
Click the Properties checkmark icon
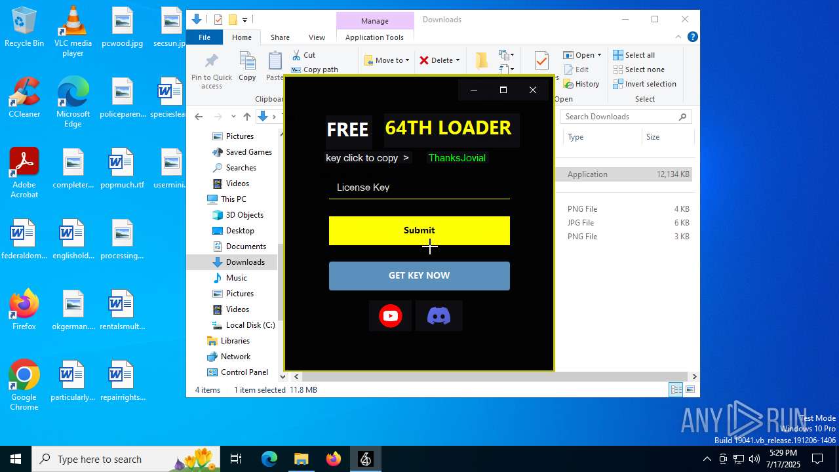click(541, 61)
